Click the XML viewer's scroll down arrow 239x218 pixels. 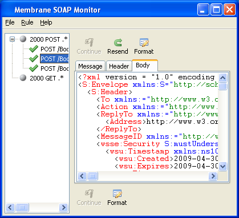[x=222, y=166]
